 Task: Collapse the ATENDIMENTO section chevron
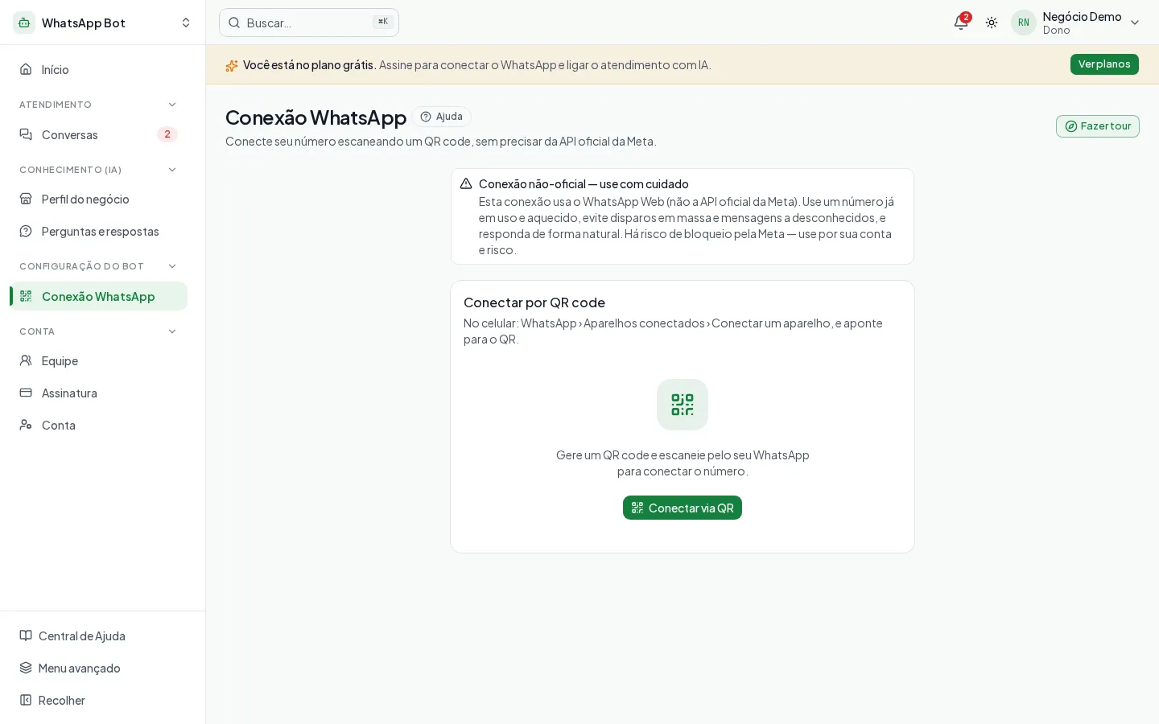pyautogui.click(x=172, y=105)
